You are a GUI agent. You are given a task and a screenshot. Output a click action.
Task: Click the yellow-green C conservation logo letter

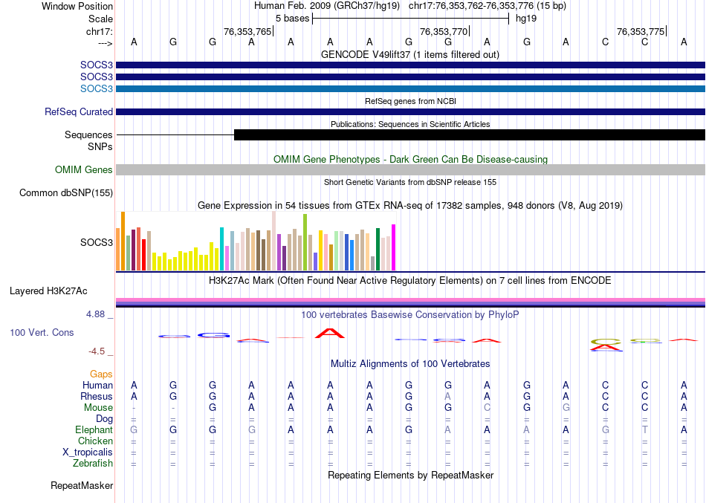tap(606, 342)
